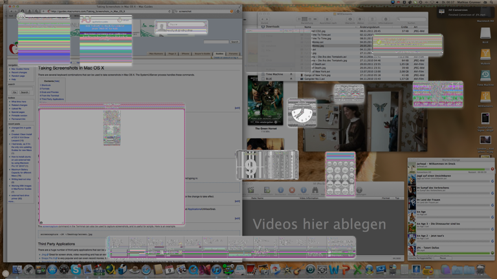Click Random page sidebar link
497x279 pixels.
pos(17,76)
